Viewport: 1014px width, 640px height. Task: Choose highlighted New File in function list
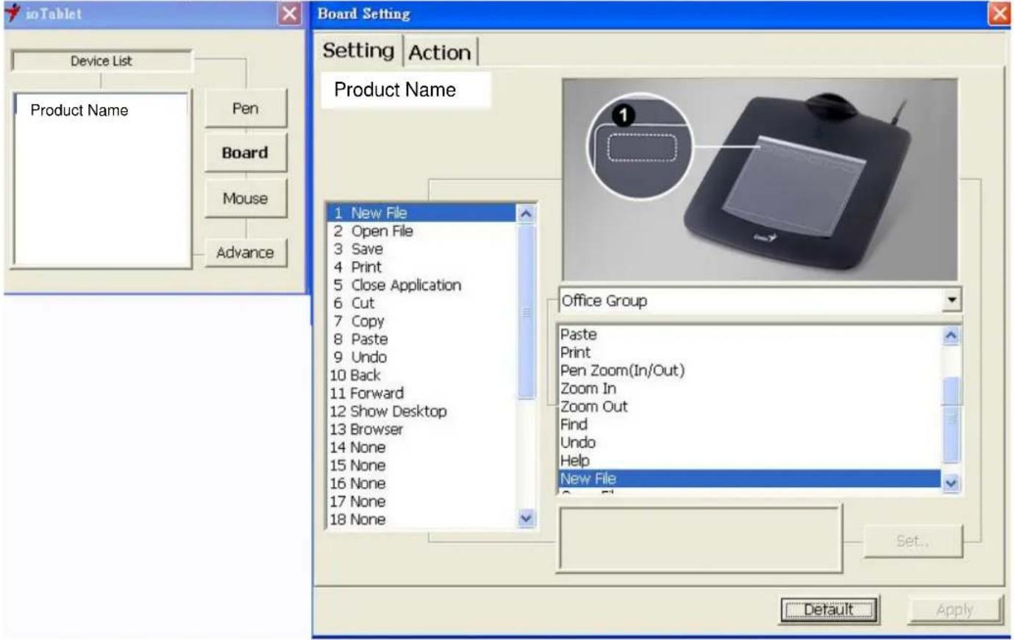[750, 478]
